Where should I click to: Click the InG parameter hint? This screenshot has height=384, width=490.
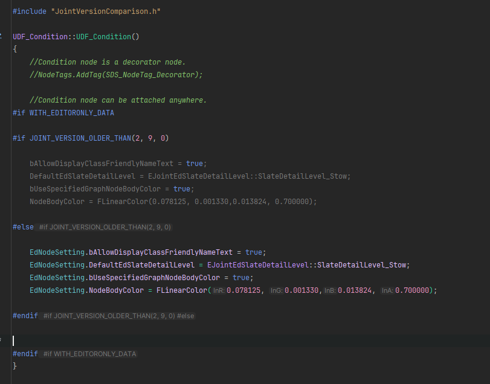(276, 290)
